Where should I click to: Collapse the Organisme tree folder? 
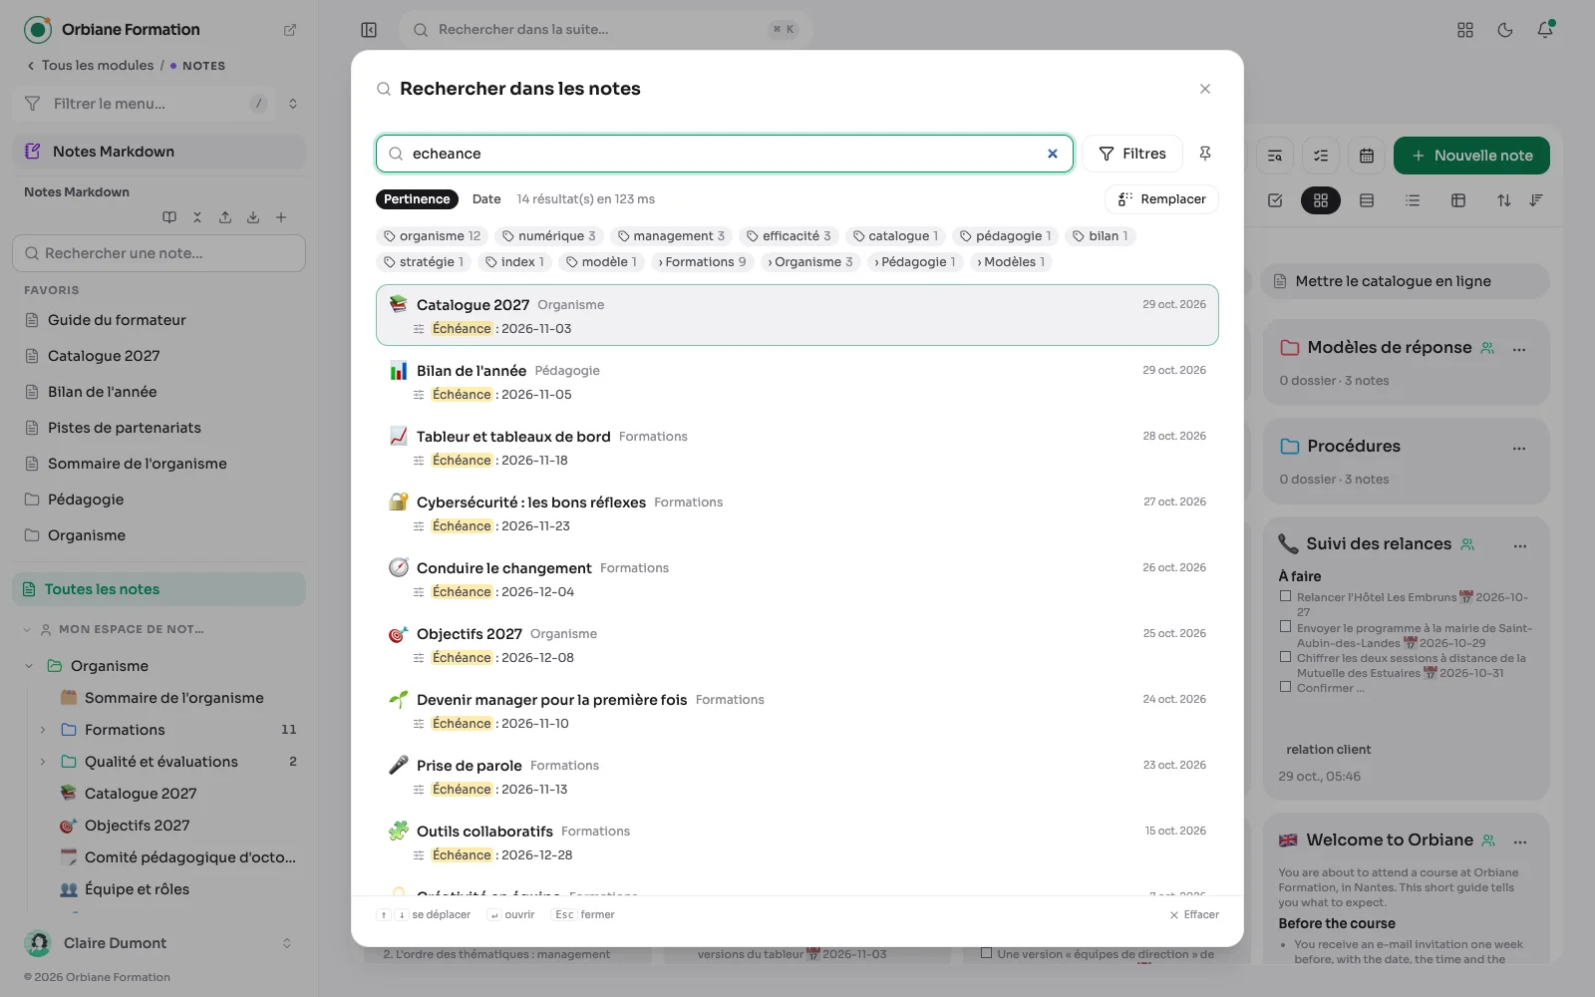pyautogui.click(x=29, y=666)
